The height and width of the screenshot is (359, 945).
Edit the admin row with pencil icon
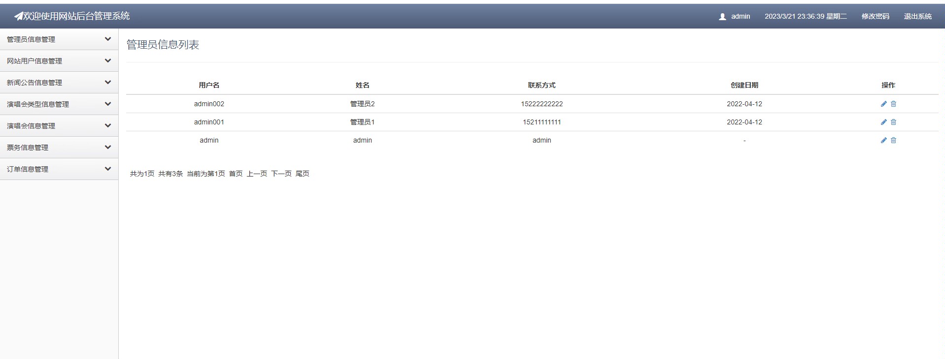coord(883,140)
